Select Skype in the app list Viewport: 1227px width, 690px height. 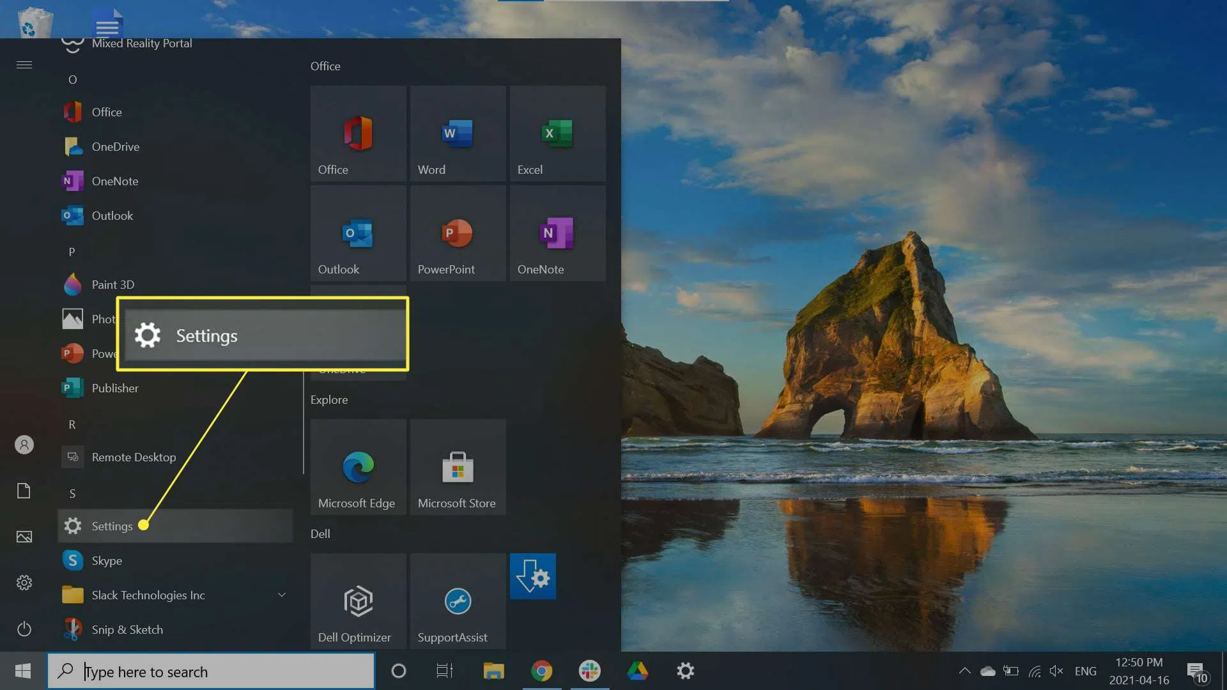click(x=107, y=560)
